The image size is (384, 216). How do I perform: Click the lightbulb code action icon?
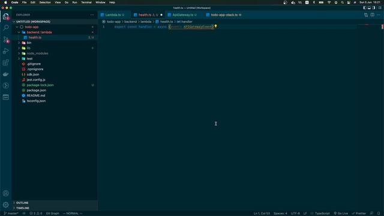(x=215, y=26)
